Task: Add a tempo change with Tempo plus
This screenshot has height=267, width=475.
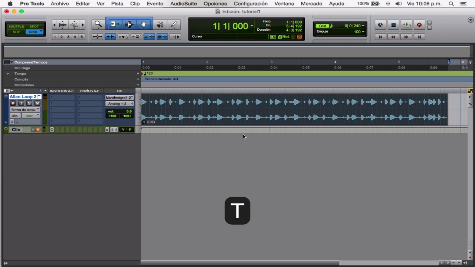Action: [x=138, y=73]
